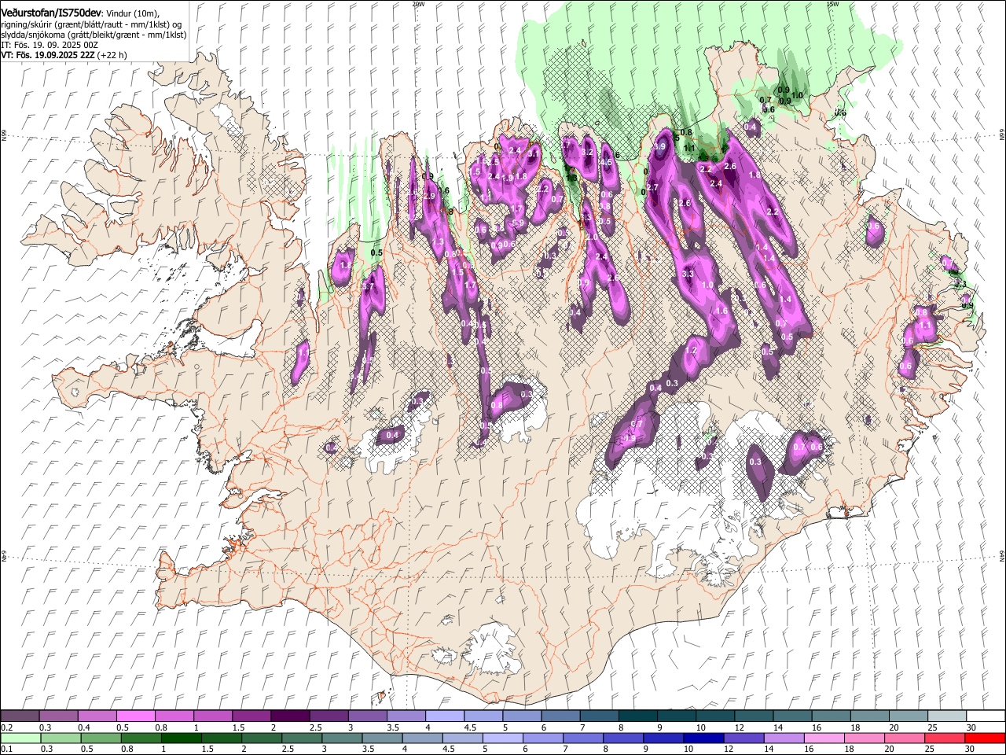Click the black 0.5 value on green area
This screenshot has height=755, width=1006.
pyautogui.click(x=376, y=252)
